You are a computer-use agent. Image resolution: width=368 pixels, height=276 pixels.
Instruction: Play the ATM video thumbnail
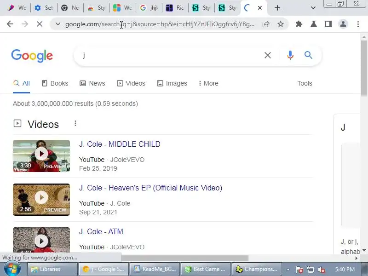[41, 240]
